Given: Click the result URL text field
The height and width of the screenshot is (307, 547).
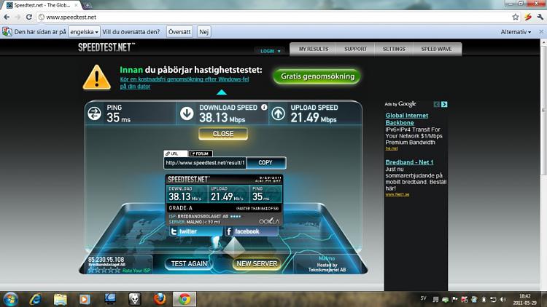Looking at the screenshot, I should (205, 162).
